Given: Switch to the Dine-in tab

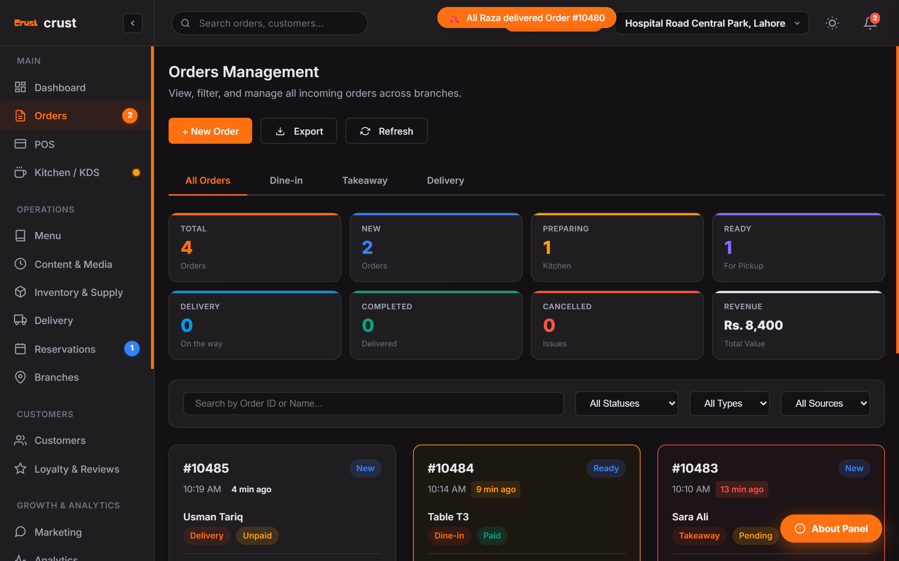Looking at the screenshot, I should [x=286, y=180].
